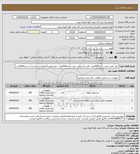Screen dimensions: 140x154
Task: Select the خدمت radio button
Action: tap(102, 53)
